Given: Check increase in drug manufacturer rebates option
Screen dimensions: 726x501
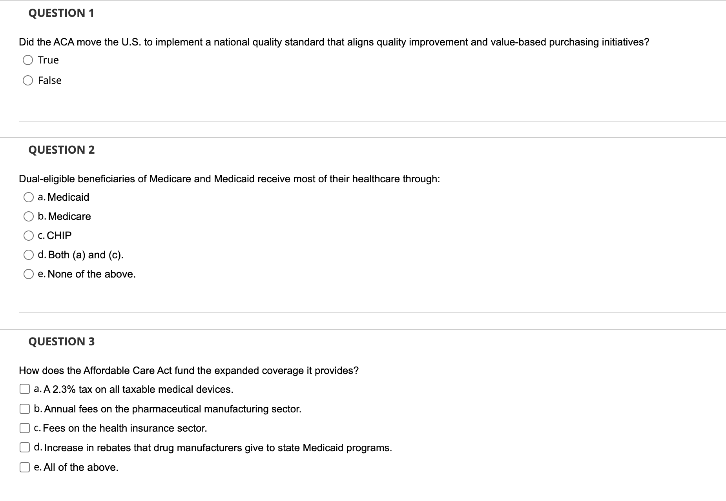Looking at the screenshot, I should (24, 447).
